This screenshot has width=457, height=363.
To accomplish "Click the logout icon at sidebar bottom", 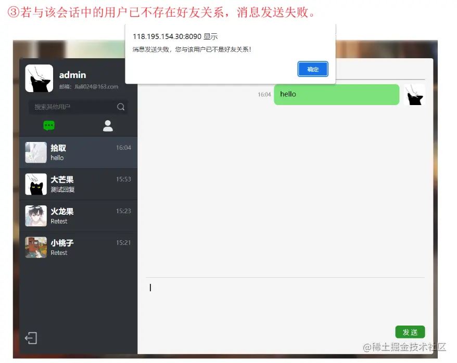I will click(31, 338).
